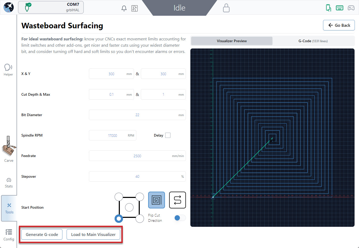Screen dimensions: 359x248
Task: Click the Generate G-code button
Action: coord(42,234)
